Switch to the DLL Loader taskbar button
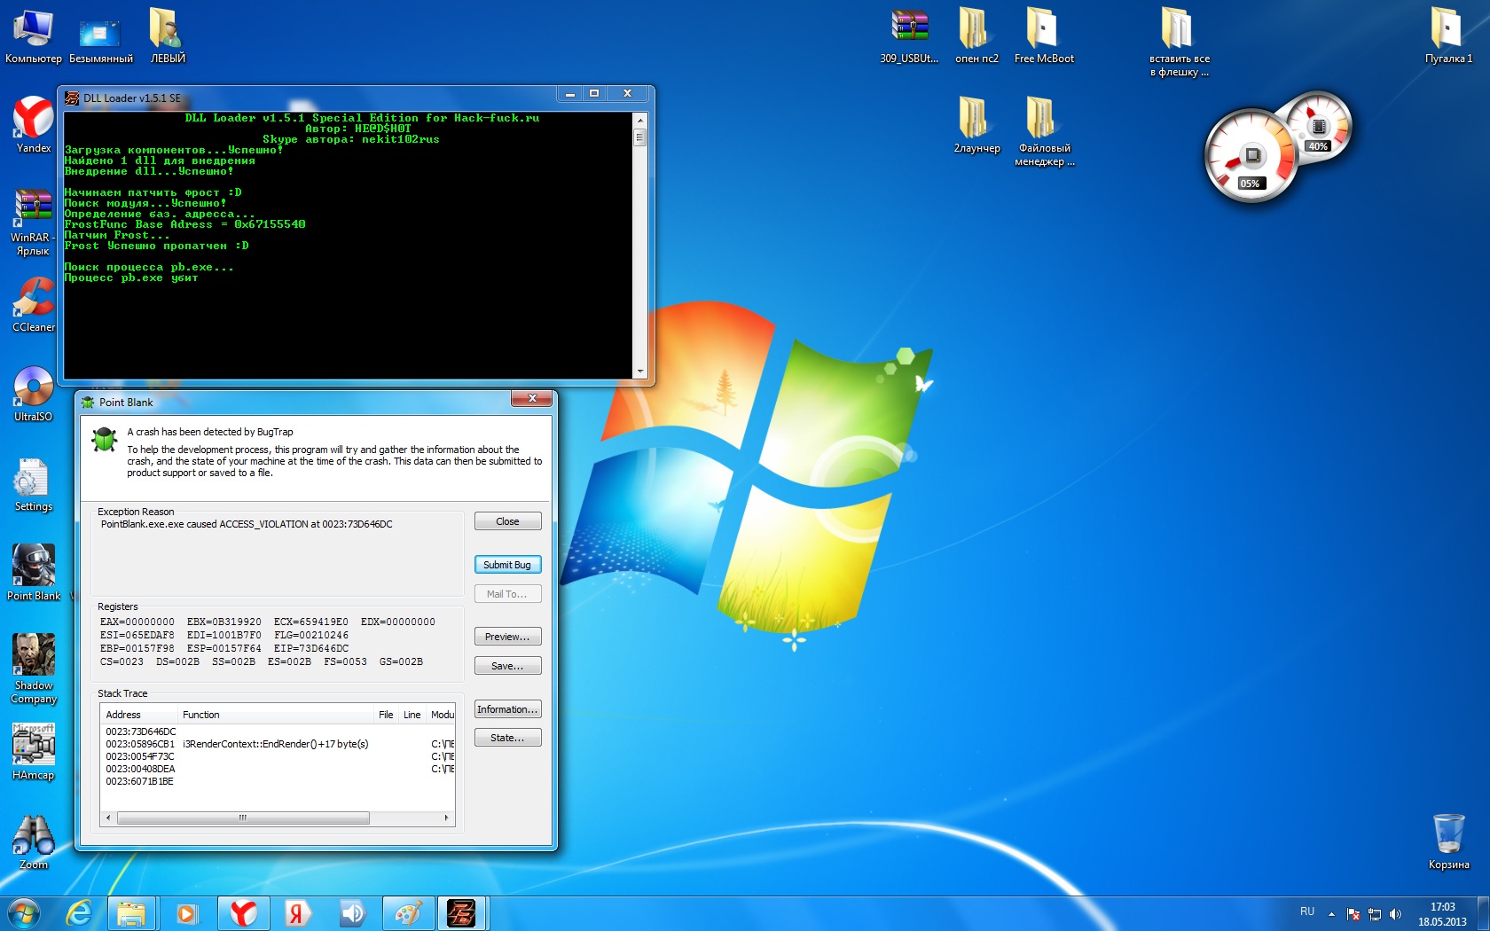Image resolution: width=1490 pixels, height=931 pixels. [x=462, y=912]
